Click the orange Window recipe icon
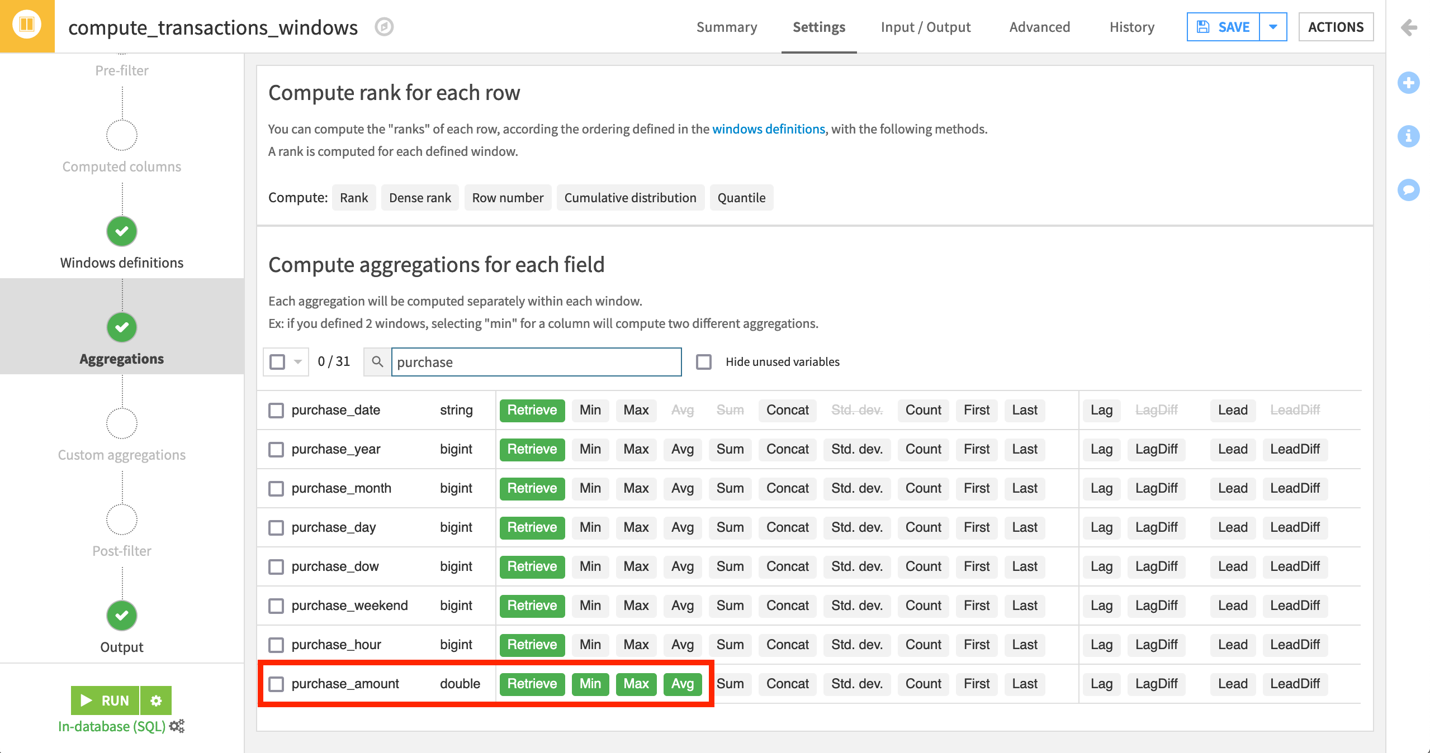 click(27, 26)
